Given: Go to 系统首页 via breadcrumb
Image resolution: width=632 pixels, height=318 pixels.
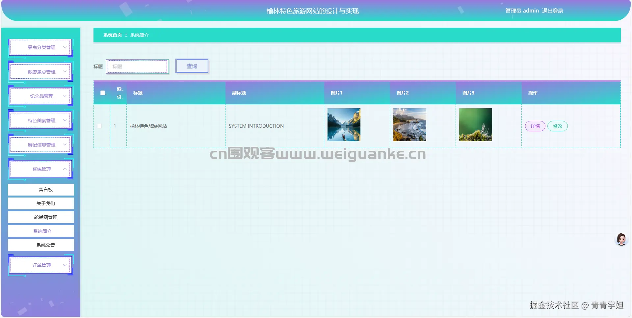Looking at the screenshot, I should (113, 35).
